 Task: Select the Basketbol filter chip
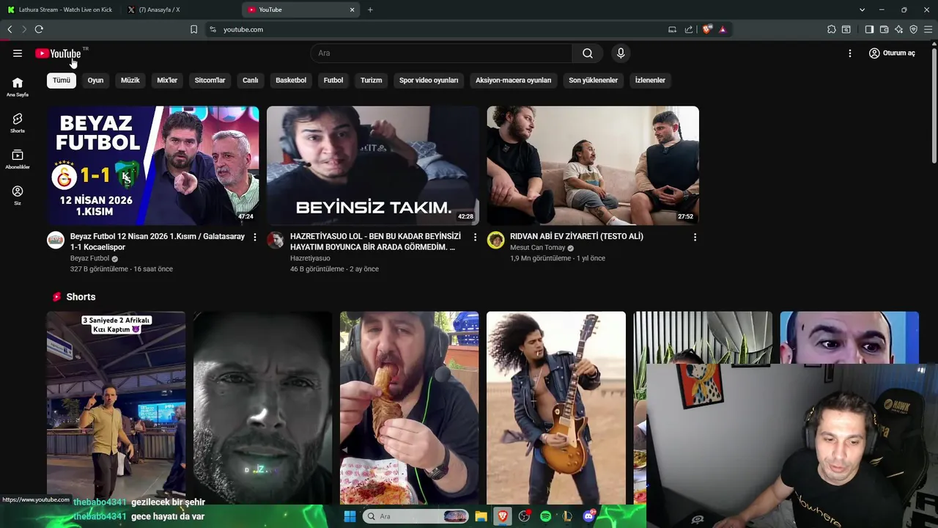pyautogui.click(x=291, y=80)
